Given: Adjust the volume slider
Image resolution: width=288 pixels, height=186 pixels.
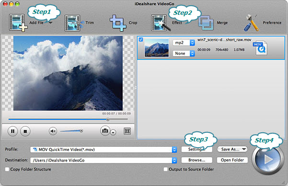Looking at the screenshot, I should (x=71, y=131).
